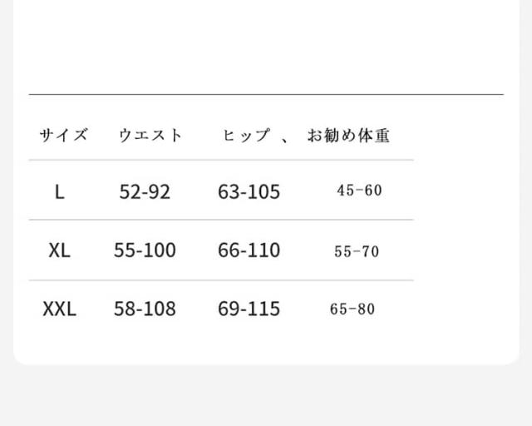Click the dark divider line above headers

pos(266,94)
